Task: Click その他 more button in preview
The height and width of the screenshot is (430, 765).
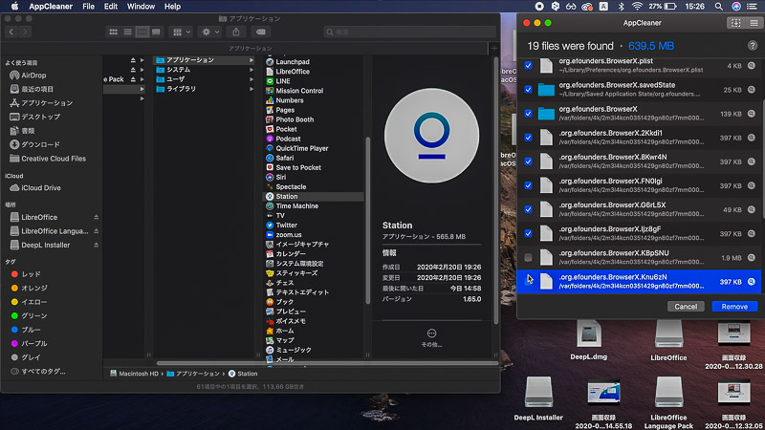Action: 431,337
